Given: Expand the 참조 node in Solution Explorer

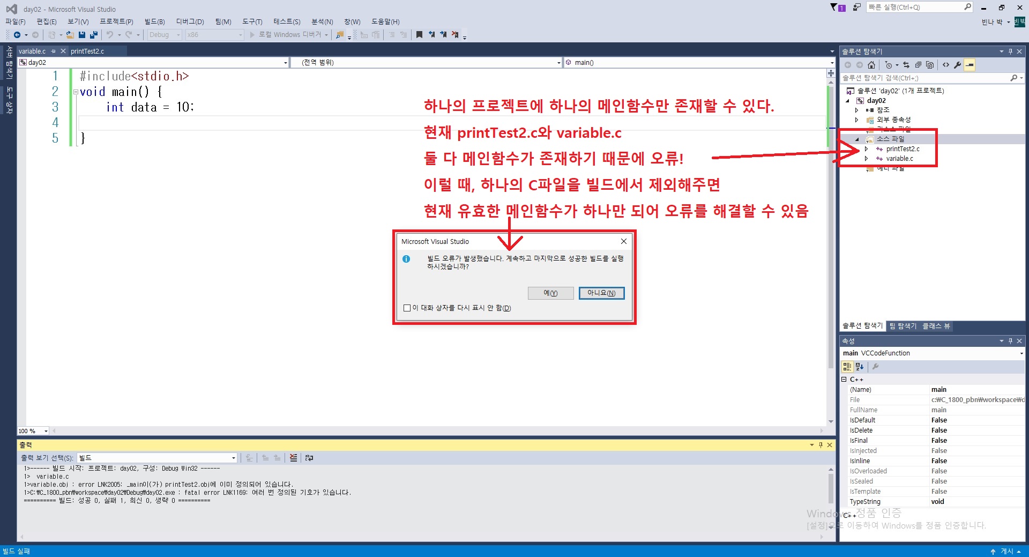Looking at the screenshot, I should tap(856, 110).
